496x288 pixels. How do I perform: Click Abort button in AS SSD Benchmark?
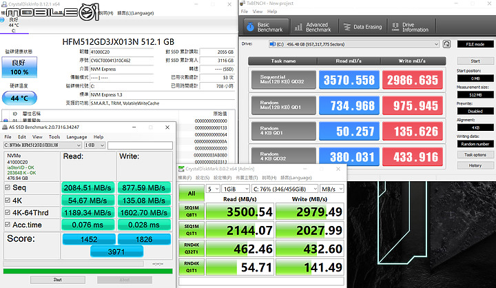click(x=125, y=280)
